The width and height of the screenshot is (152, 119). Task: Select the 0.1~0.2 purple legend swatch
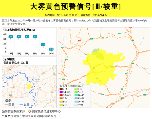pyautogui.click(x=61, y=92)
